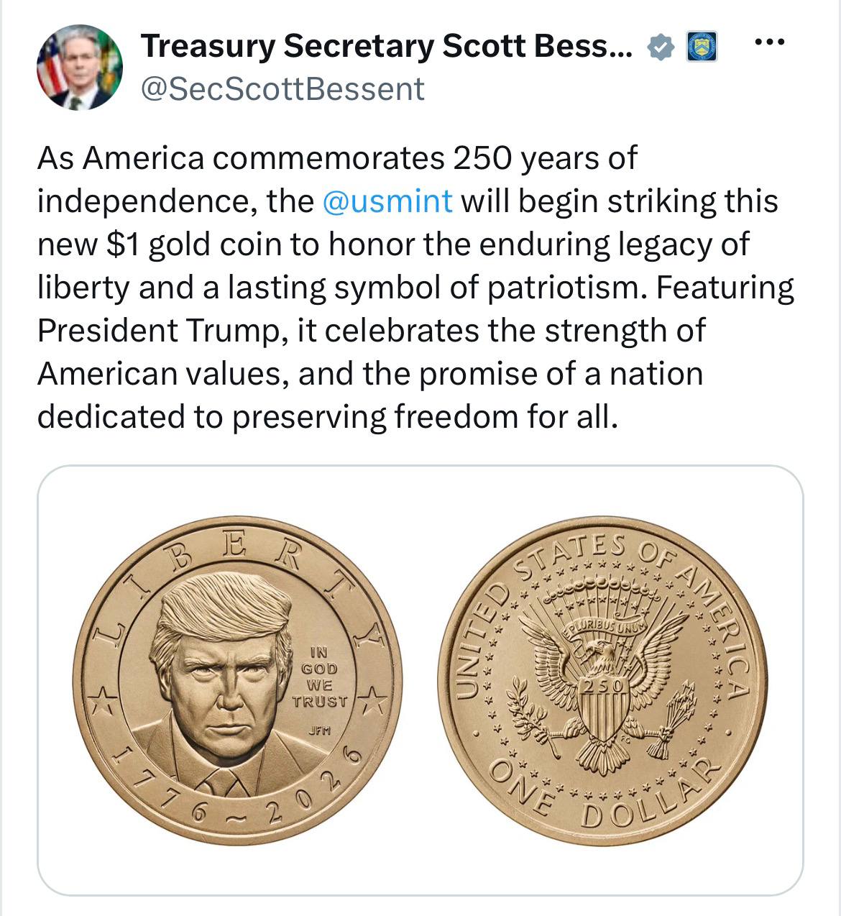
Task: Click the tweet body text paragraph
Action: coord(415,288)
